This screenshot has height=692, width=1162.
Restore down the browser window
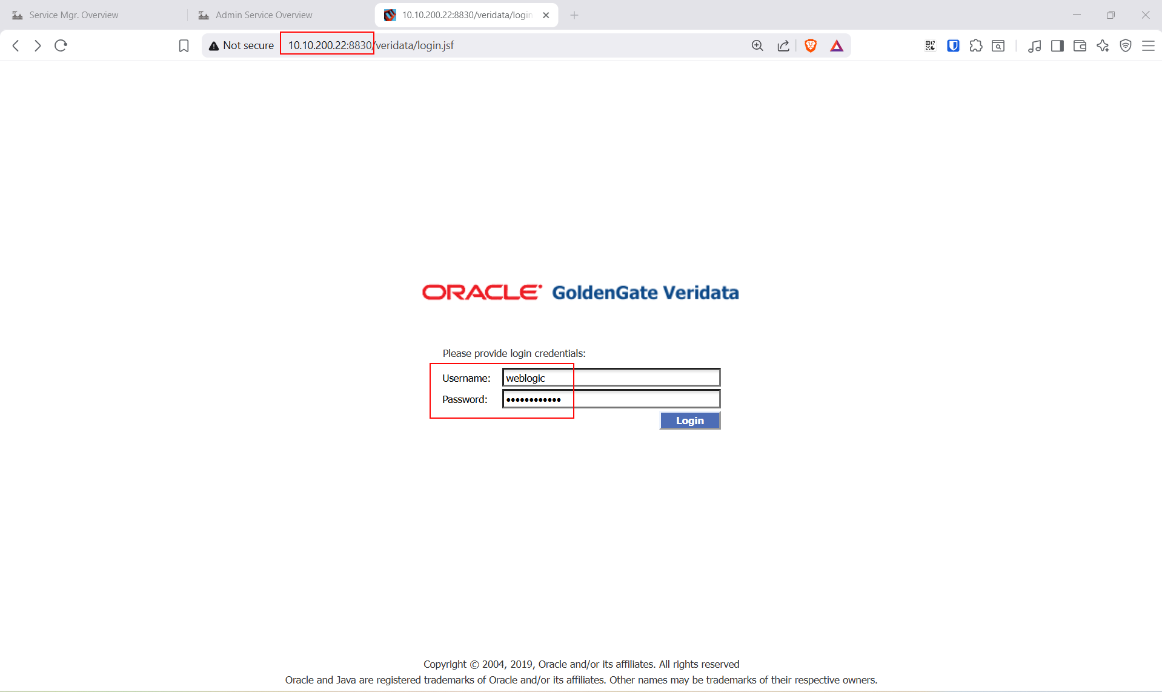pos(1111,15)
